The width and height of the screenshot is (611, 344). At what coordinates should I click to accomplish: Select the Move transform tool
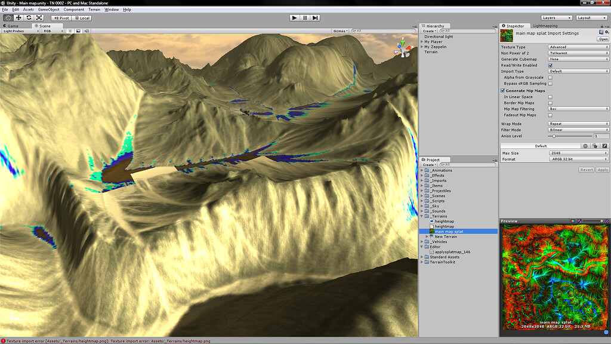(18, 18)
